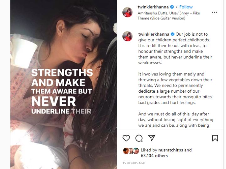Image resolution: width=226 pixels, height=169 pixels.
Task: Open comments with the speech bubble icon
Action: click(x=139, y=138)
